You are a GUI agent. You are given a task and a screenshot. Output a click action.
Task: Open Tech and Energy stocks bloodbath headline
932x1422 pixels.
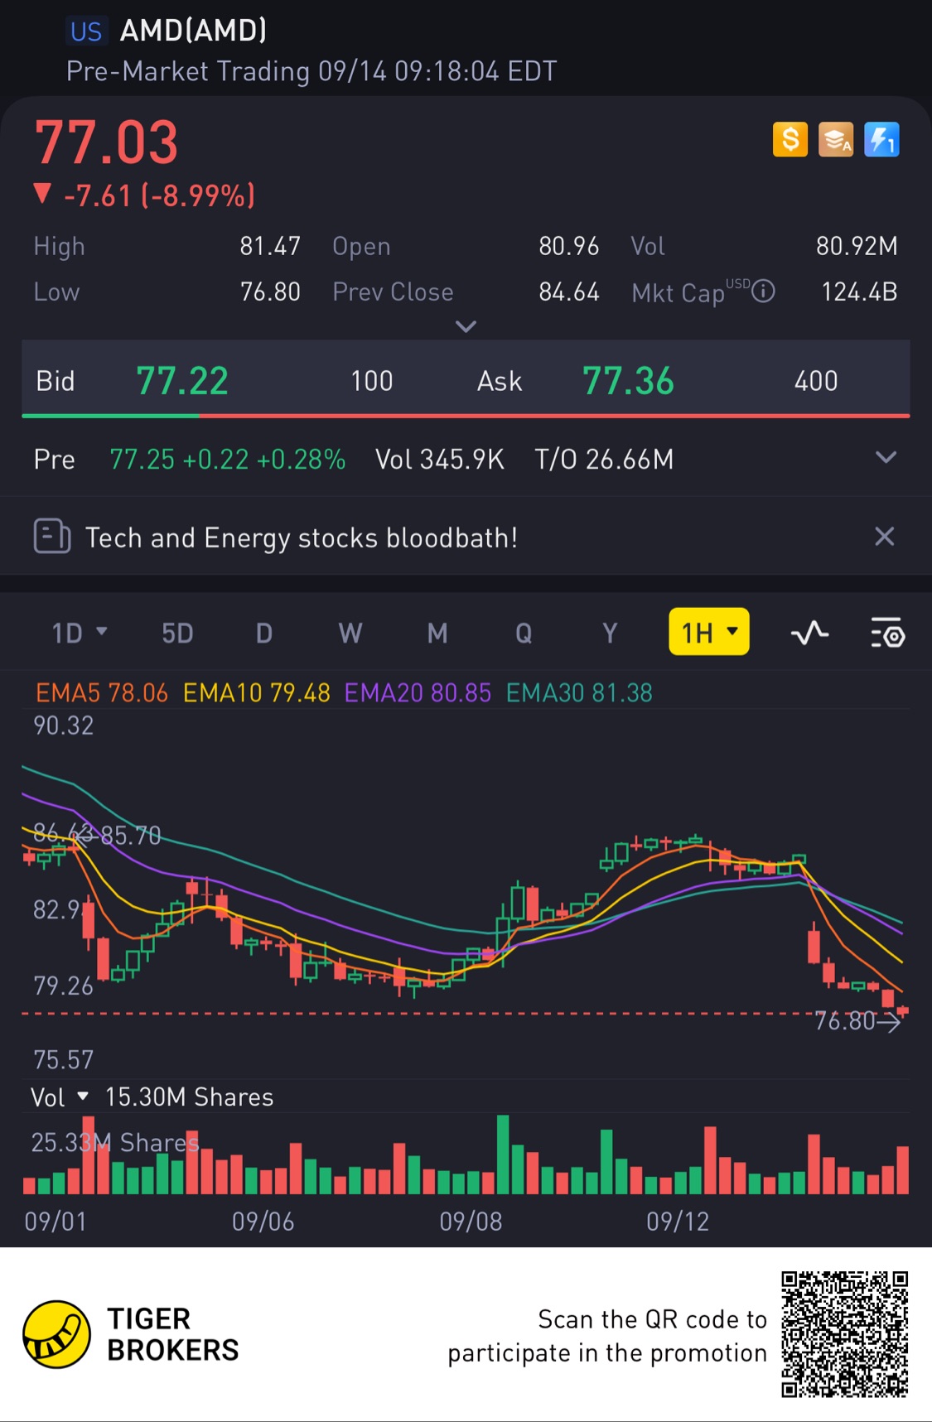[302, 537]
